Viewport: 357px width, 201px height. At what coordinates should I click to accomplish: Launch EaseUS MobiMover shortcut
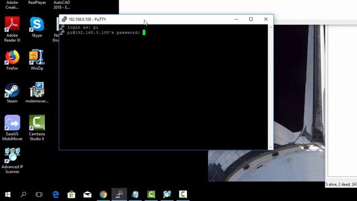(12, 128)
